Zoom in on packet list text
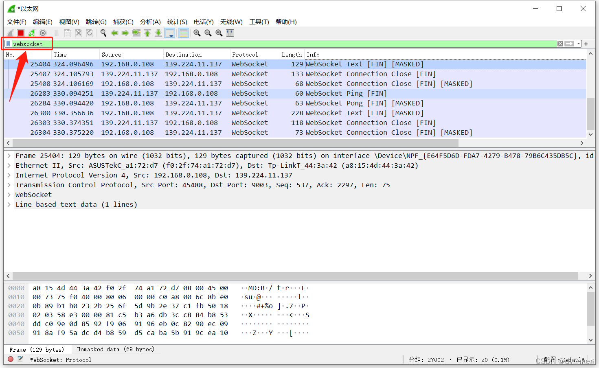 (x=197, y=33)
